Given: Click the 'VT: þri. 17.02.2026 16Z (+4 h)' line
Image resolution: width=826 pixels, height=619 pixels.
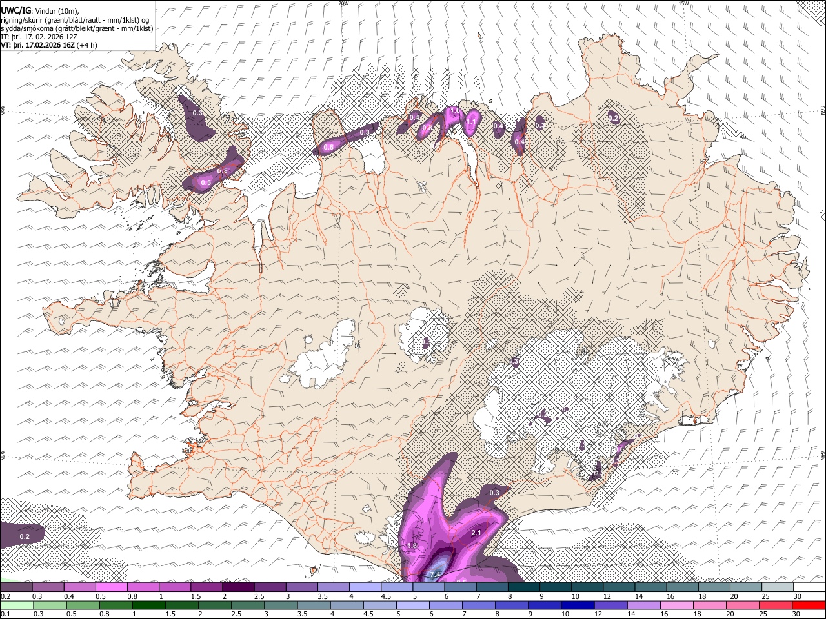Looking at the screenshot, I should [x=49, y=45].
